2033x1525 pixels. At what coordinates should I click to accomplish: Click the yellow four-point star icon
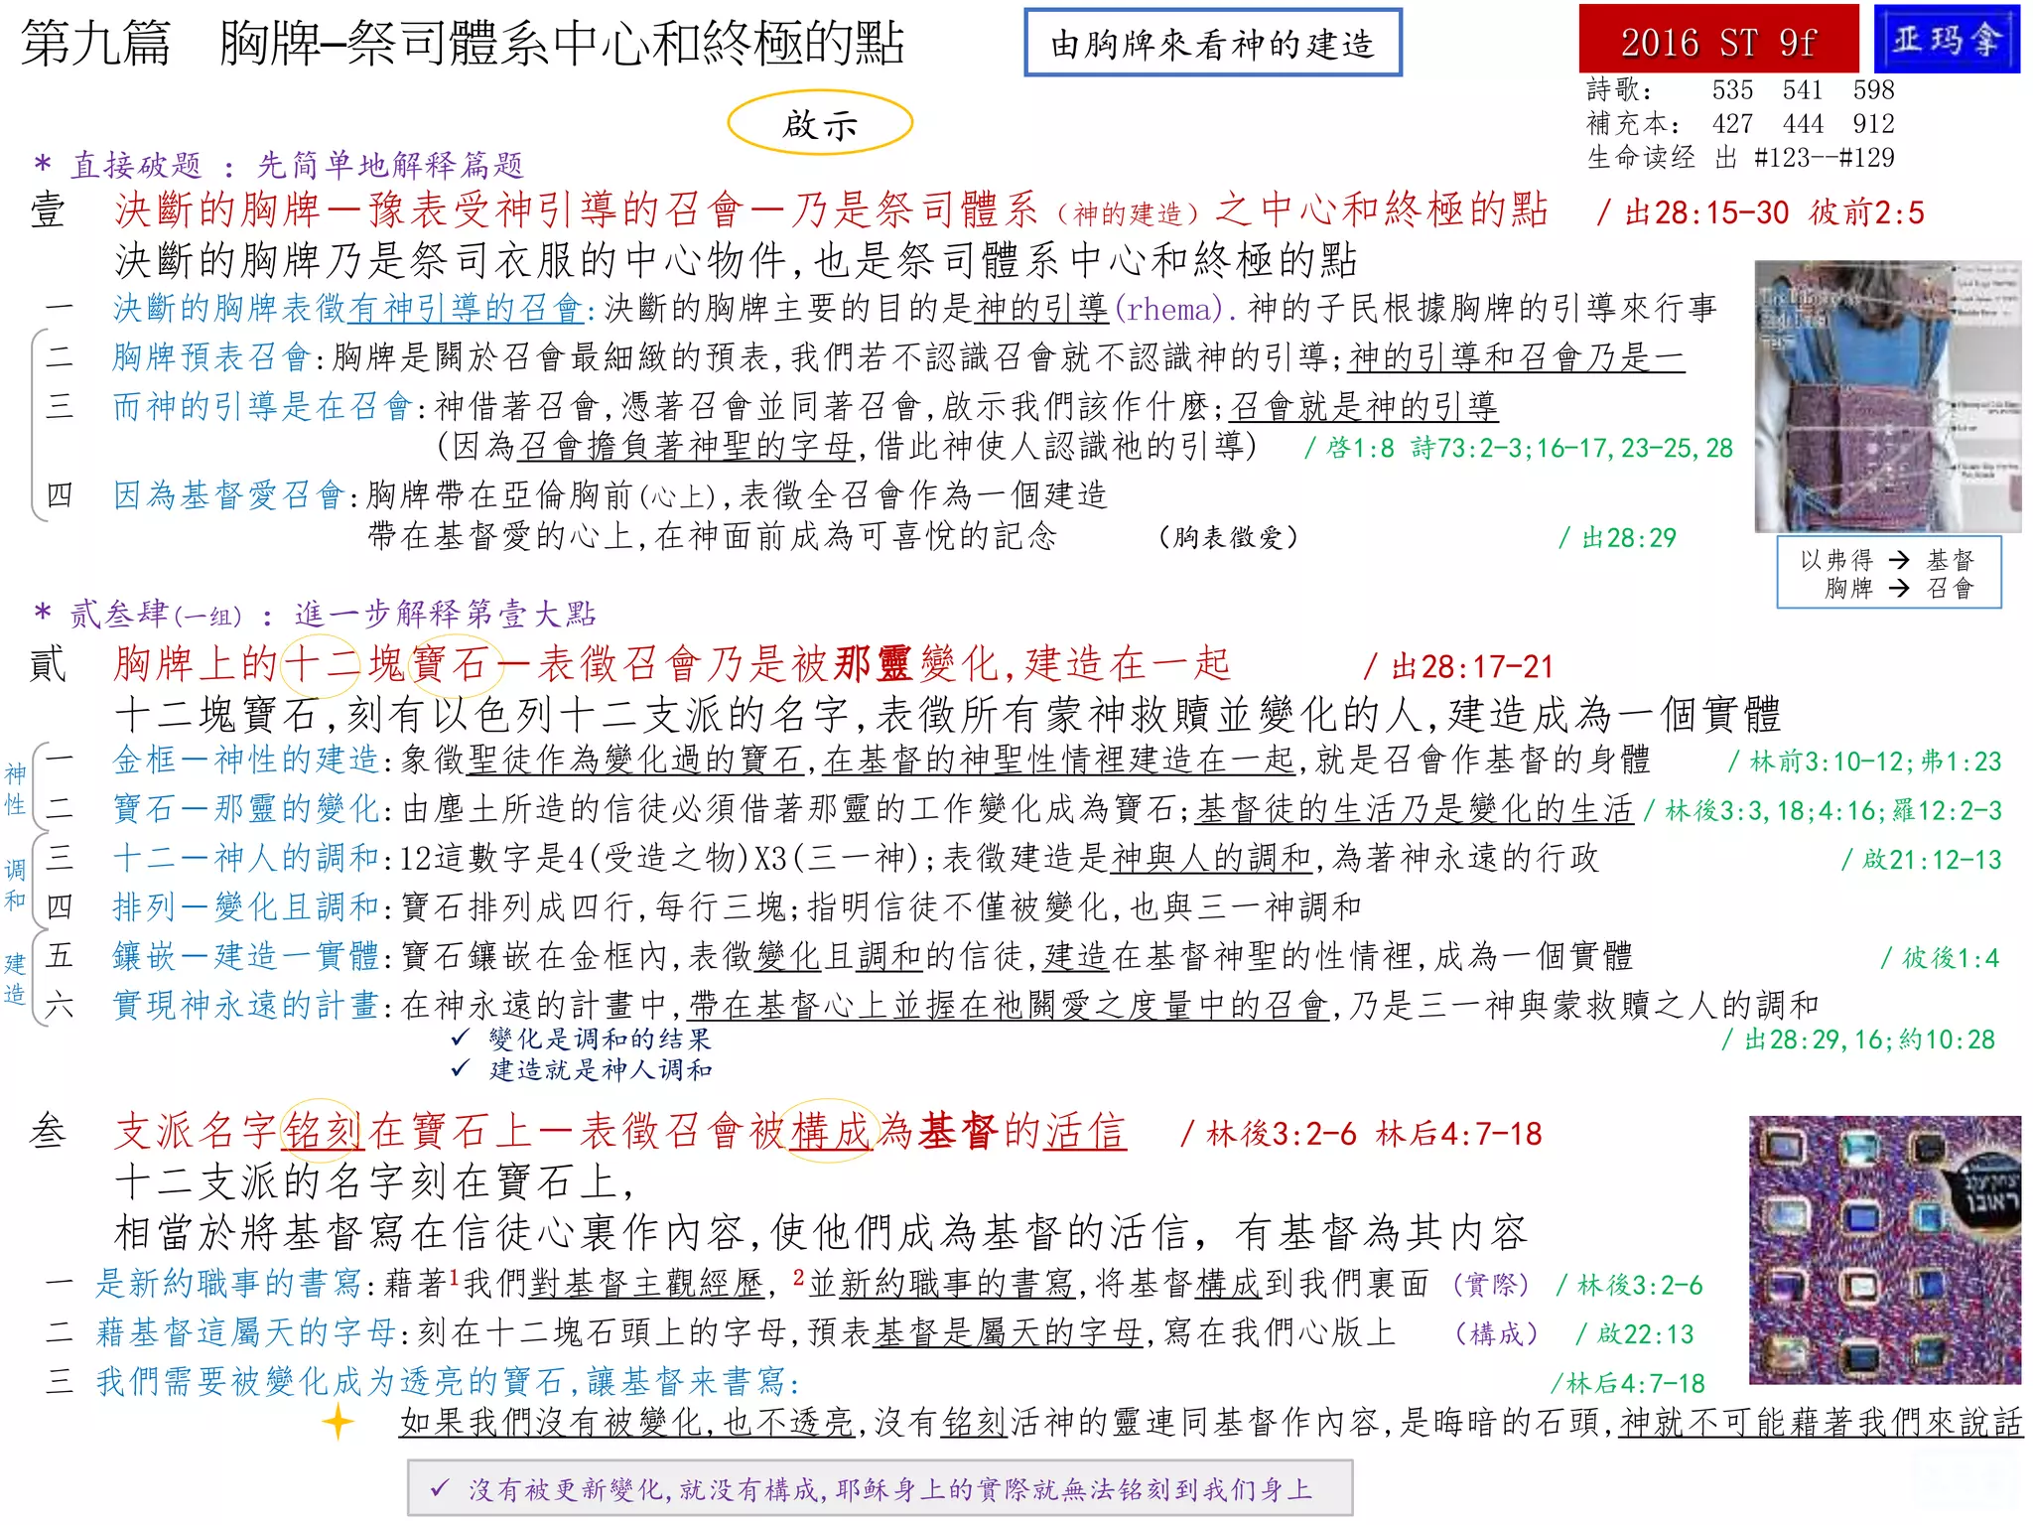[x=339, y=1422]
